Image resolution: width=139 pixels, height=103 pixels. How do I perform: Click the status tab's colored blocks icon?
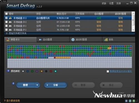tap(8, 40)
